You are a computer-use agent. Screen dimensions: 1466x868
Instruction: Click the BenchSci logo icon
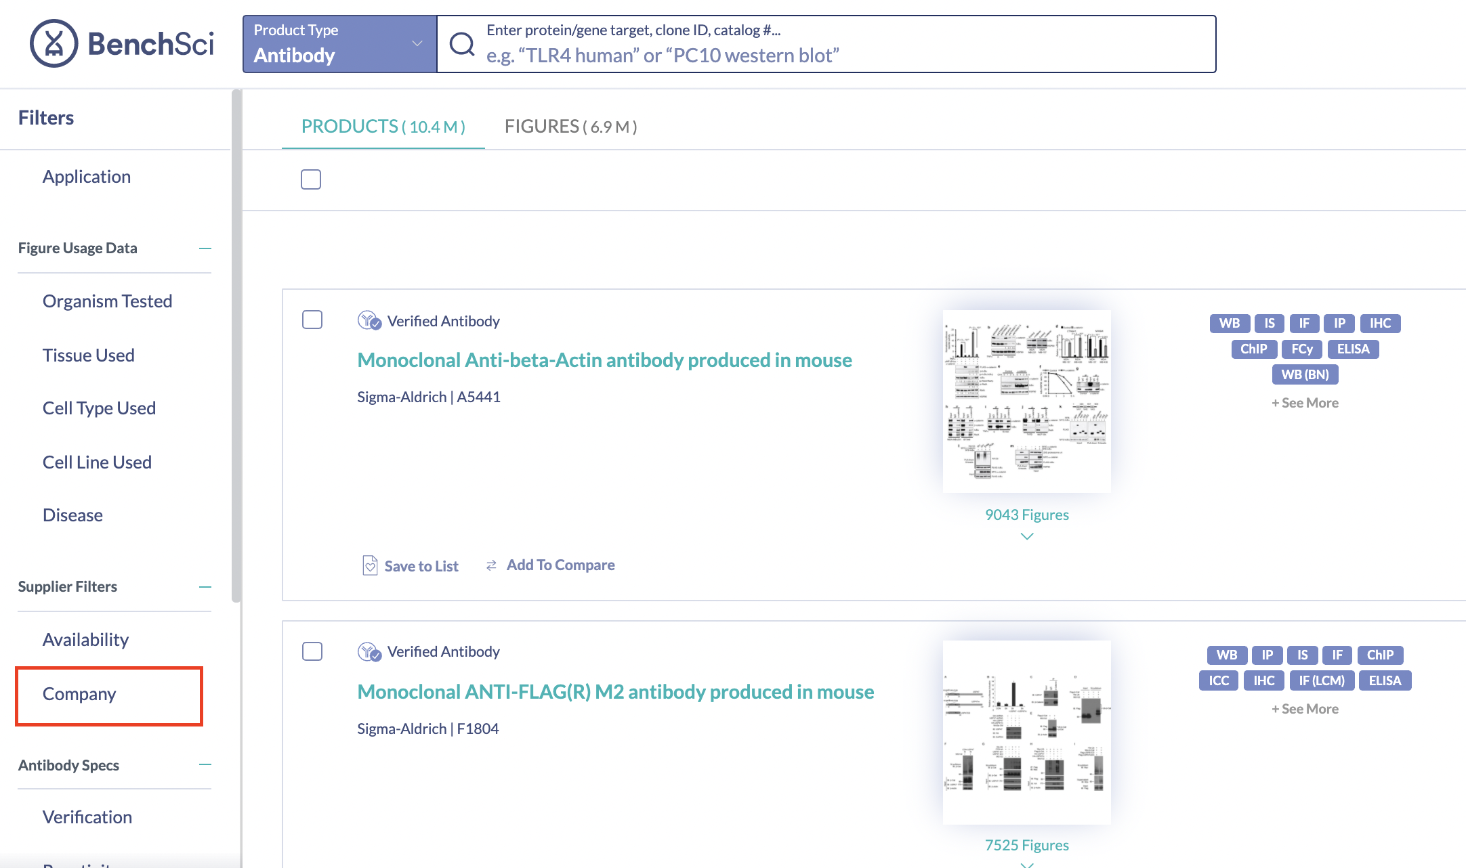point(54,43)
